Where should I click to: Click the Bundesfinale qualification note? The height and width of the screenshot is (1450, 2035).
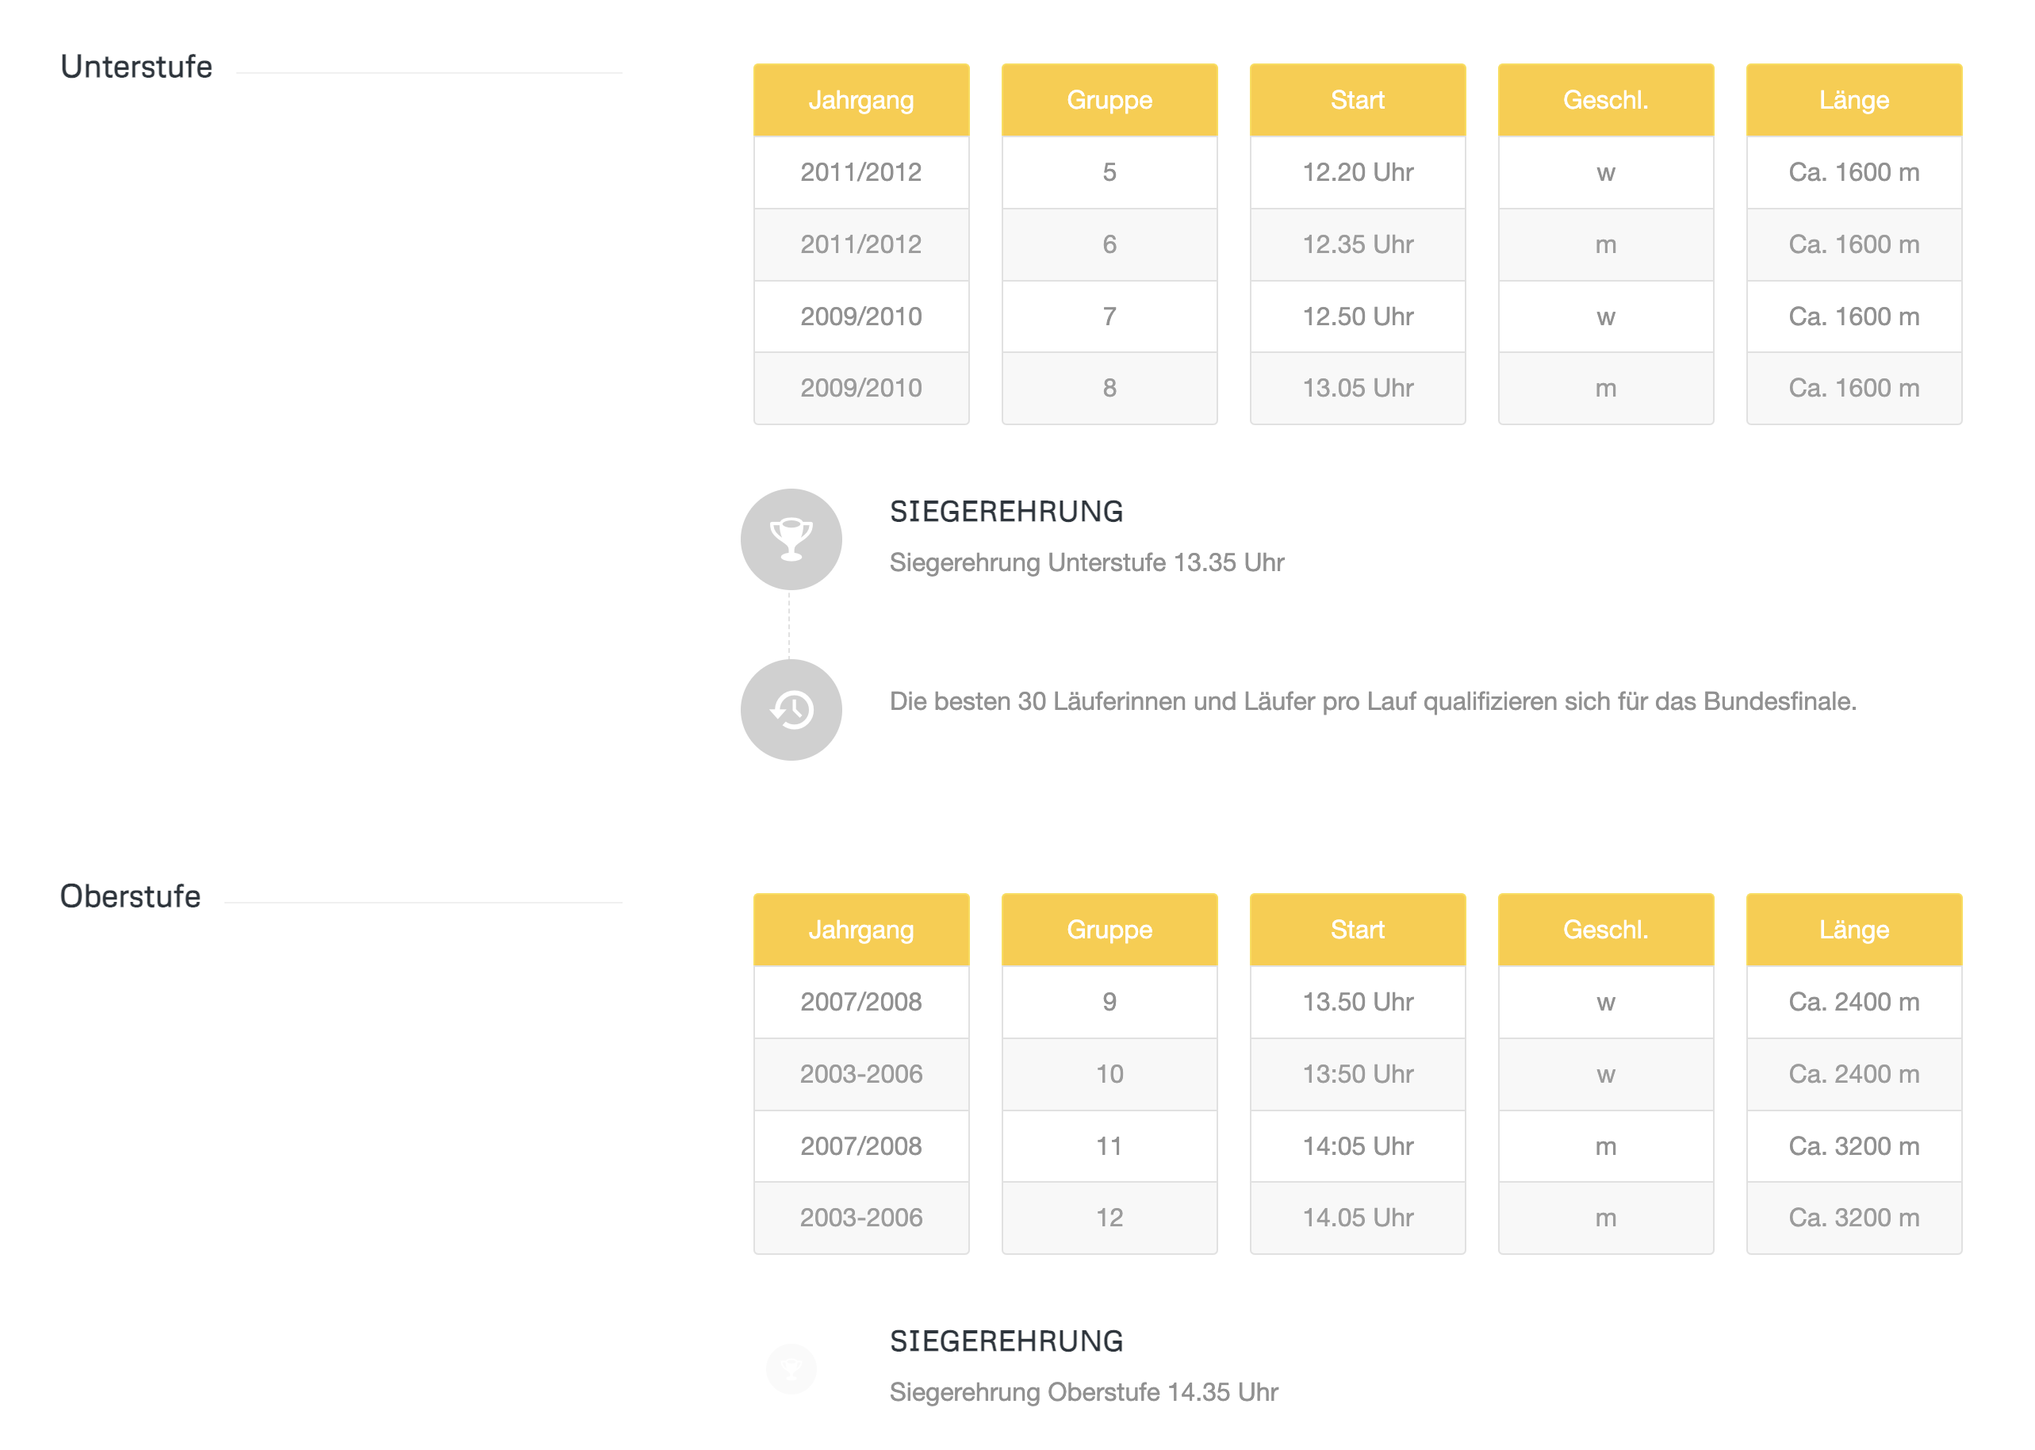coord(1373,702)
